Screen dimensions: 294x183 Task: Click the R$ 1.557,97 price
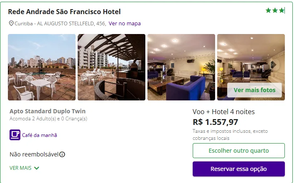click(215, 122)
